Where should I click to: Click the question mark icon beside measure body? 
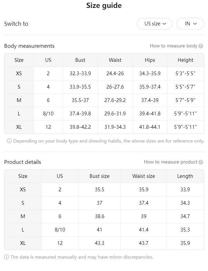201,46
